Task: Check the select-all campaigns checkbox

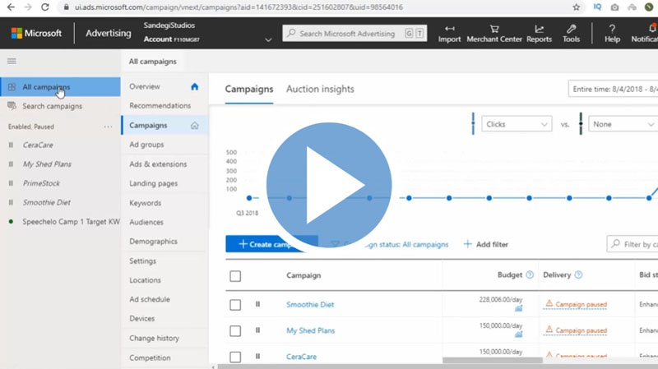Action: (235, 276)
